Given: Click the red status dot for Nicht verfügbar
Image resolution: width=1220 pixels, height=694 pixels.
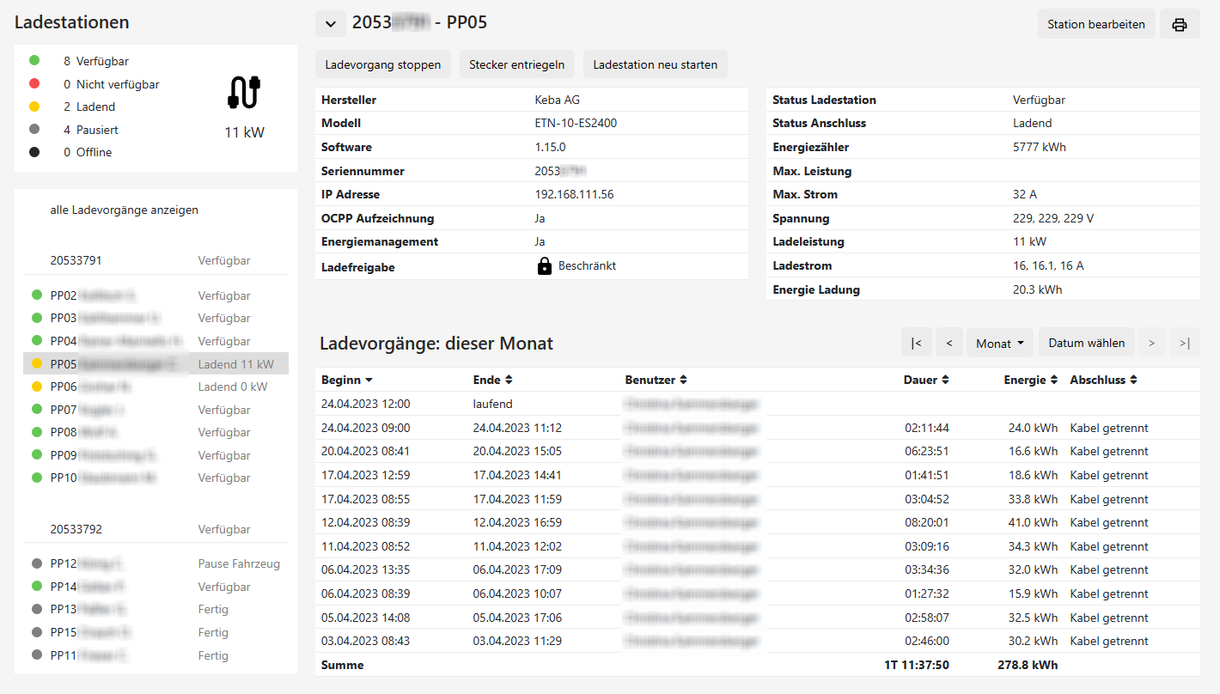Looking at the screenshot, I should coord(34,84).
